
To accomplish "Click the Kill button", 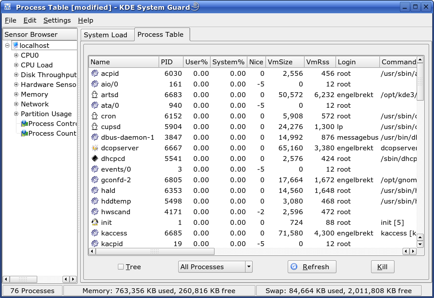I will [383, 267].
